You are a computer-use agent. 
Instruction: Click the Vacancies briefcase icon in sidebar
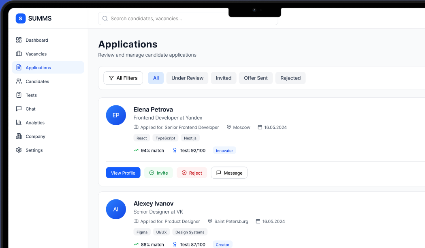point(19,53)
